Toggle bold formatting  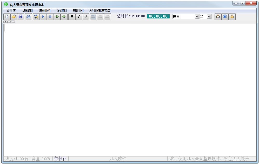pos(72,17)
